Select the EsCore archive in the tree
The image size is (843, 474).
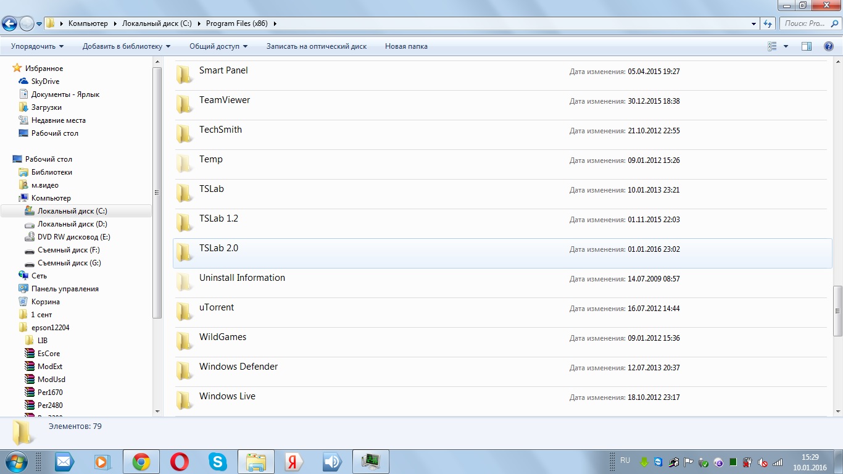(x=49, y=354)
